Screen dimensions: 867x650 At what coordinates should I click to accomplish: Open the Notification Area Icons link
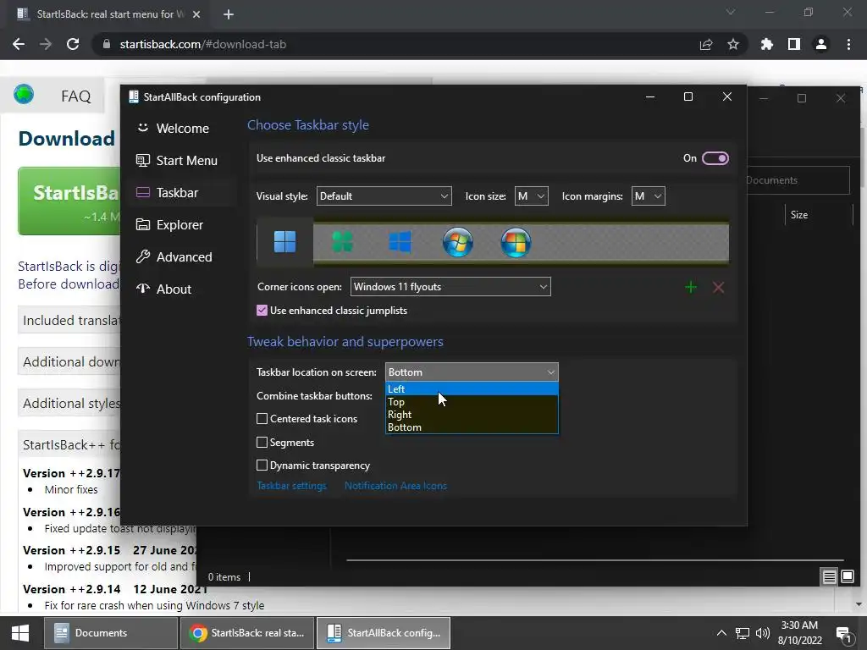coord(395,486)
